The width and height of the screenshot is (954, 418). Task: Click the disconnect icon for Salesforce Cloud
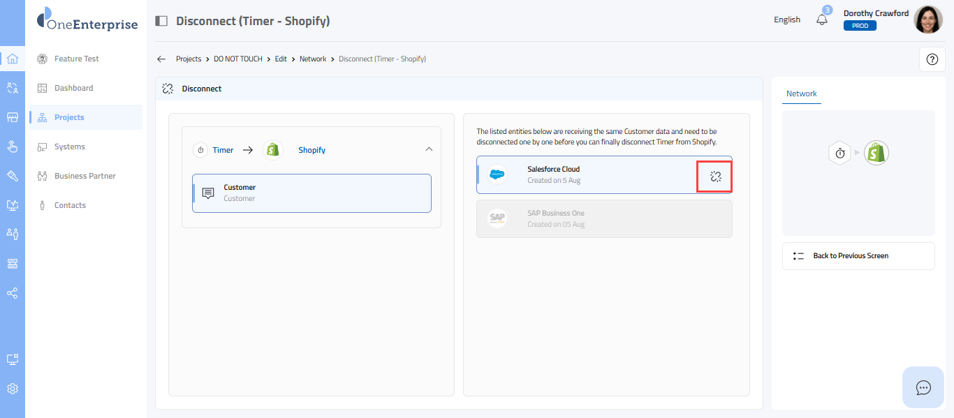point(714,177)
